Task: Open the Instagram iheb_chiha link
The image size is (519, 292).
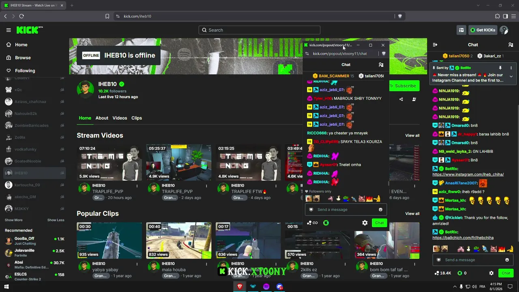Action: (468, 174)
